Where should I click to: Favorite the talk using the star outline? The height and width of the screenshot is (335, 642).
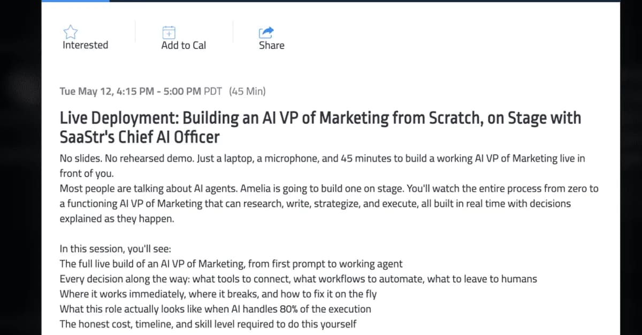coord(71,31)
